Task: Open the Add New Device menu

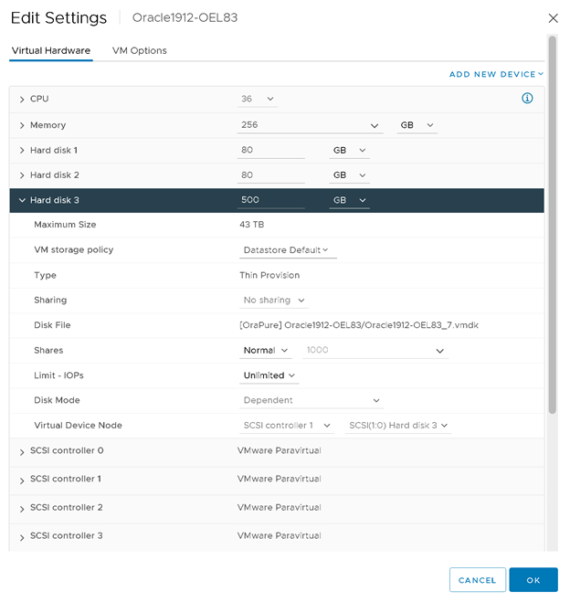Action: [x=496, y=74]
